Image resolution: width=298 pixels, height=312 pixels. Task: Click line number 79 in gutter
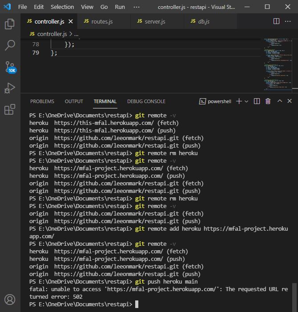[36, 53]
